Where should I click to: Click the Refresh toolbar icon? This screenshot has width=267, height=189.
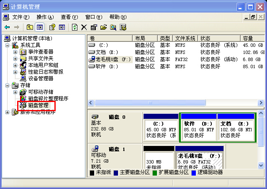pos(74,27)
